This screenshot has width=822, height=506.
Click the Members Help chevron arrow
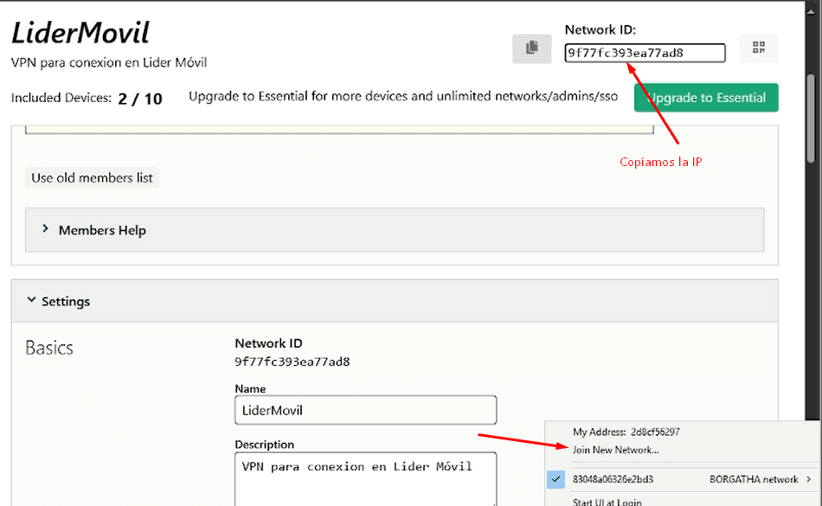[x=45, y=229]
